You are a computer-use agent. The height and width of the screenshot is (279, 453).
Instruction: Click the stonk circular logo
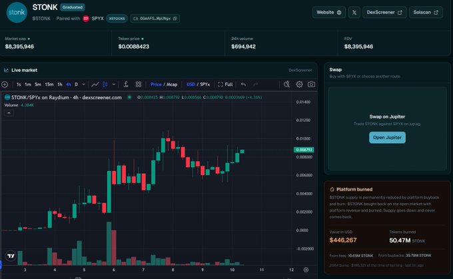tap(17, 13)
